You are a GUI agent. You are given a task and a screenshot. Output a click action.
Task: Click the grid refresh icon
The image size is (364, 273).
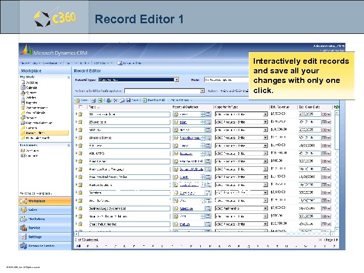click(336, 107)
